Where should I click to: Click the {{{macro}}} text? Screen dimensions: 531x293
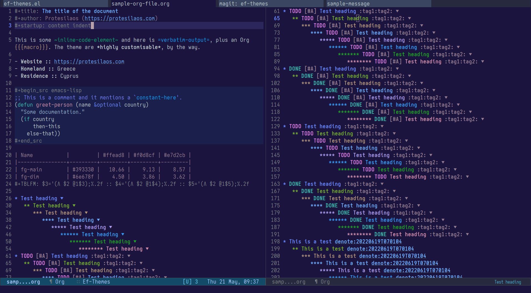pyautogui.click(x=31, y=47)
